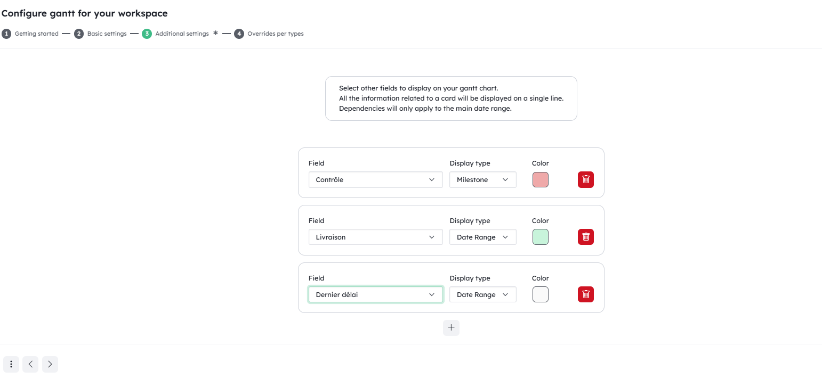
Task: Switch to Basic settings step
Action: click(101, 34)
